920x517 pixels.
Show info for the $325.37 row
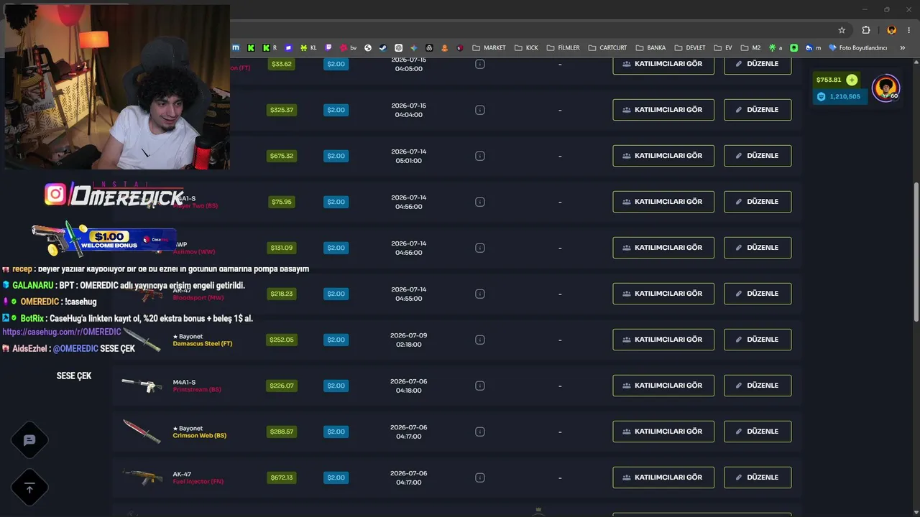480,110
